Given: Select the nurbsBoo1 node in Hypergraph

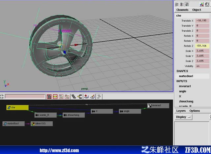Looking at the screenshot, I should [x=14, y=124].
